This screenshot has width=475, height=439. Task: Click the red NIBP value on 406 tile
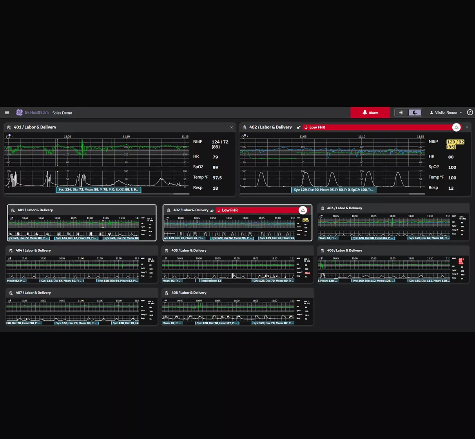pos(461,261)
